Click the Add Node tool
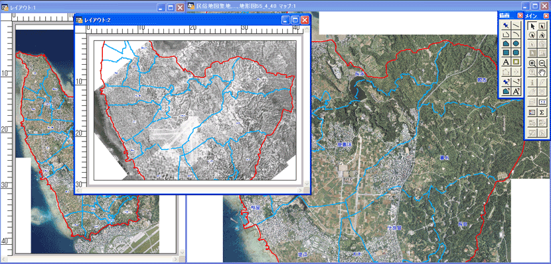The width and height of the screenshot is (551, 264). click(x=516, y=71)
